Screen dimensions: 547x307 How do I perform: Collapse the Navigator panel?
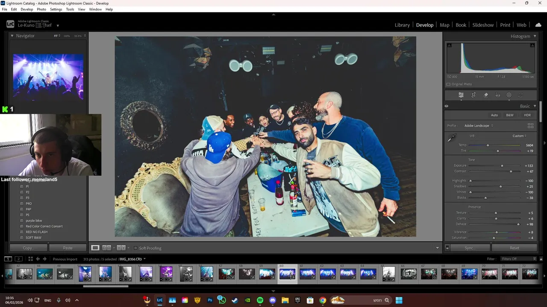click(x=12, y=36)
